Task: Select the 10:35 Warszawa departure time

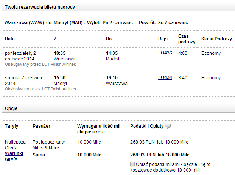Action: 60,53
